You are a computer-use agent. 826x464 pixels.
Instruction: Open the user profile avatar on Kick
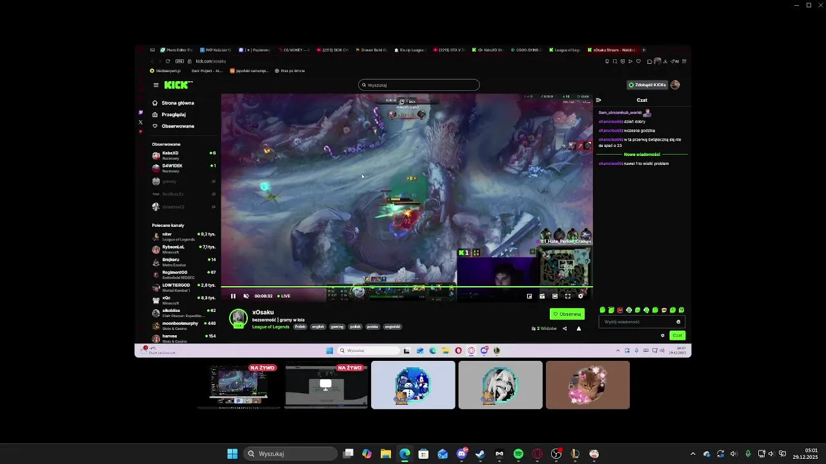675,85
